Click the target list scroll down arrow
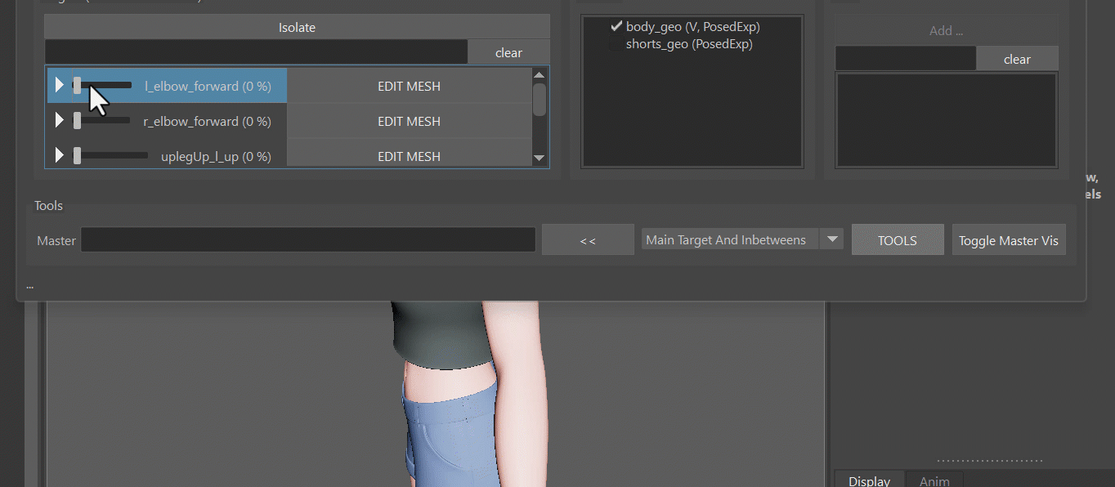This screenshot has width=1115, height=487. [539, 158]
